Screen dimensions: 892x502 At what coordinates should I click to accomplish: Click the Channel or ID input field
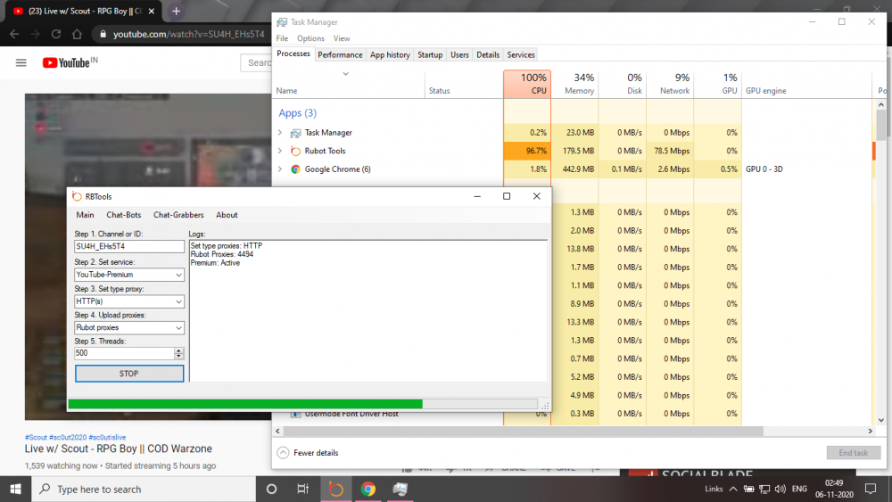coord(128,246)
